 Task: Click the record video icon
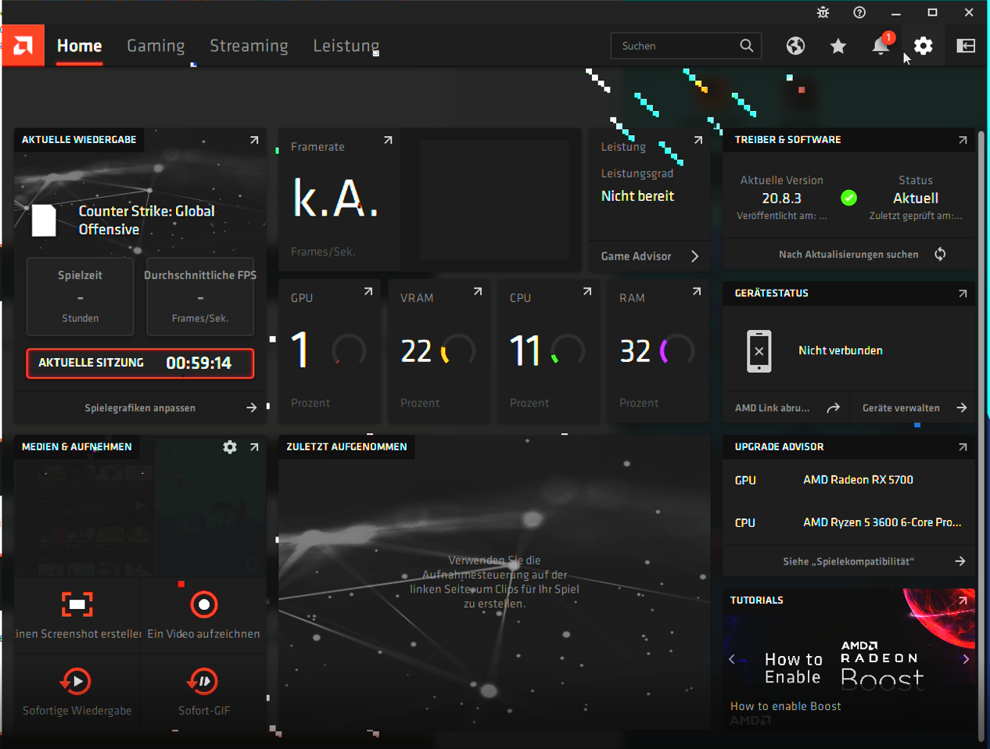click(204, 604)
